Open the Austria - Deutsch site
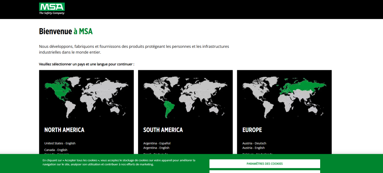Screen dimensions: 383x173 click(x=254, y=143)
